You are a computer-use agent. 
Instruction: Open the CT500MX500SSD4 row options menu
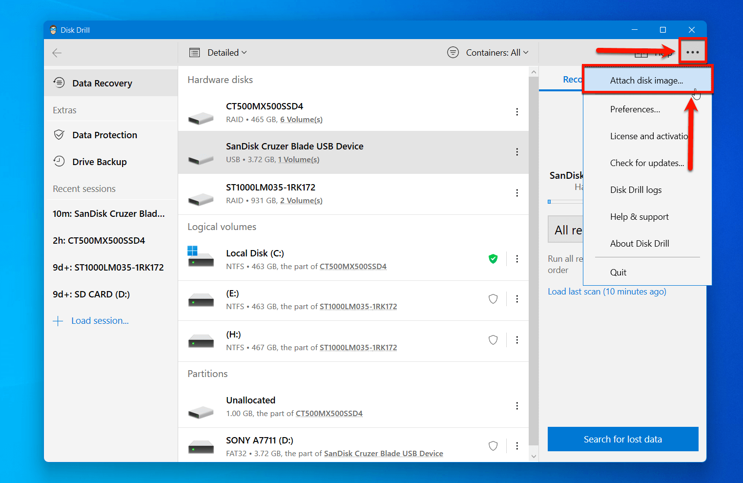(517, 112)
